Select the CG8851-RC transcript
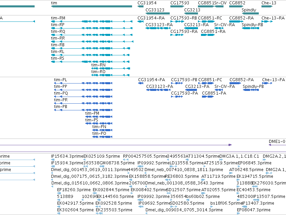Image resolution: width=286 pixels, height=215 pixels. tap(206, 21)
